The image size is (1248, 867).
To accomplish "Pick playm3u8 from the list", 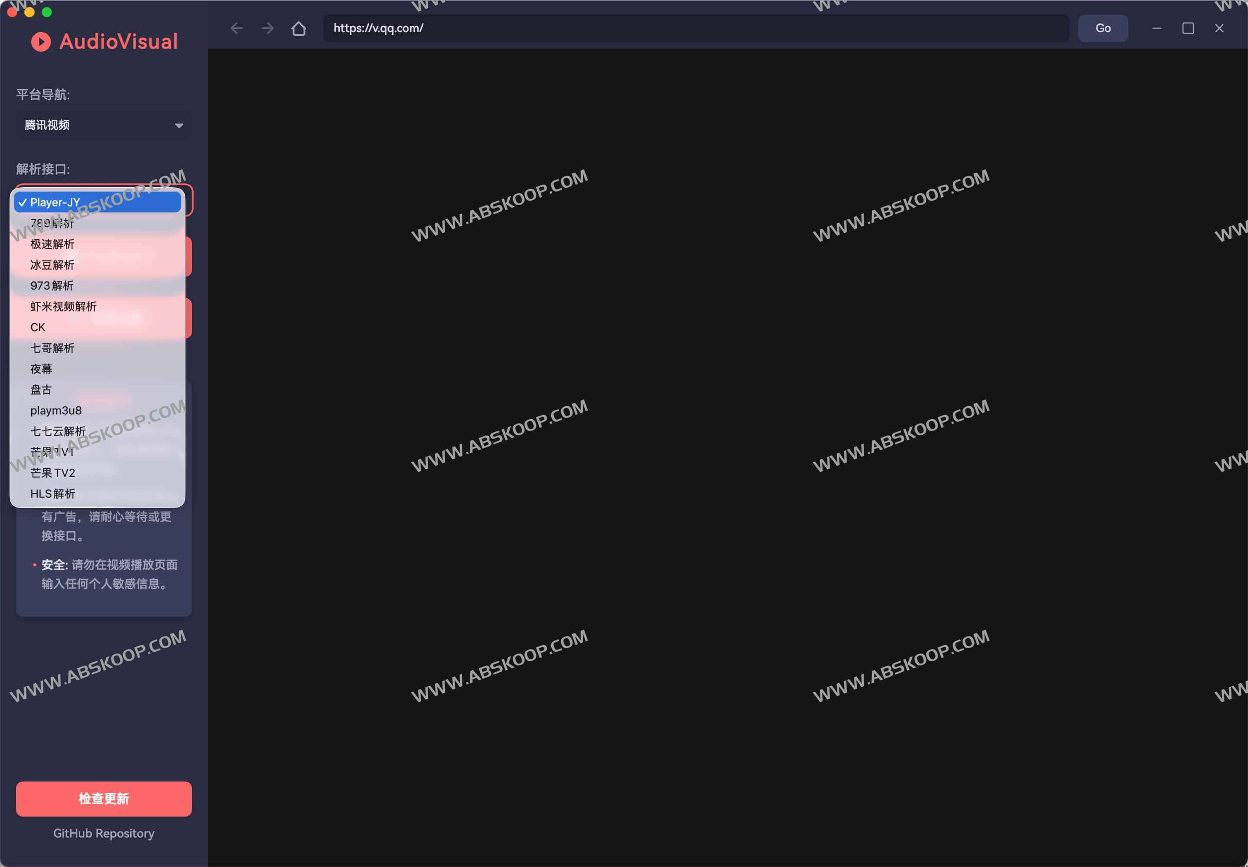I will (56, 410).
